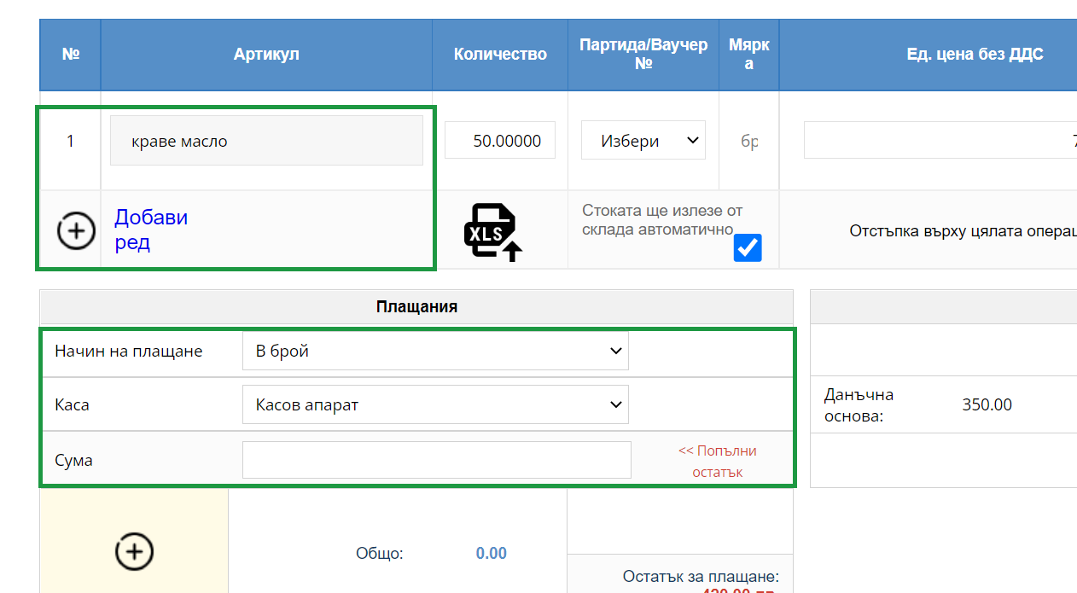Image resolution: width=1077 pixels, height=593 pixels.
Task: Click the Ед. цена без ДДС header
Action: tap(975, 55)
